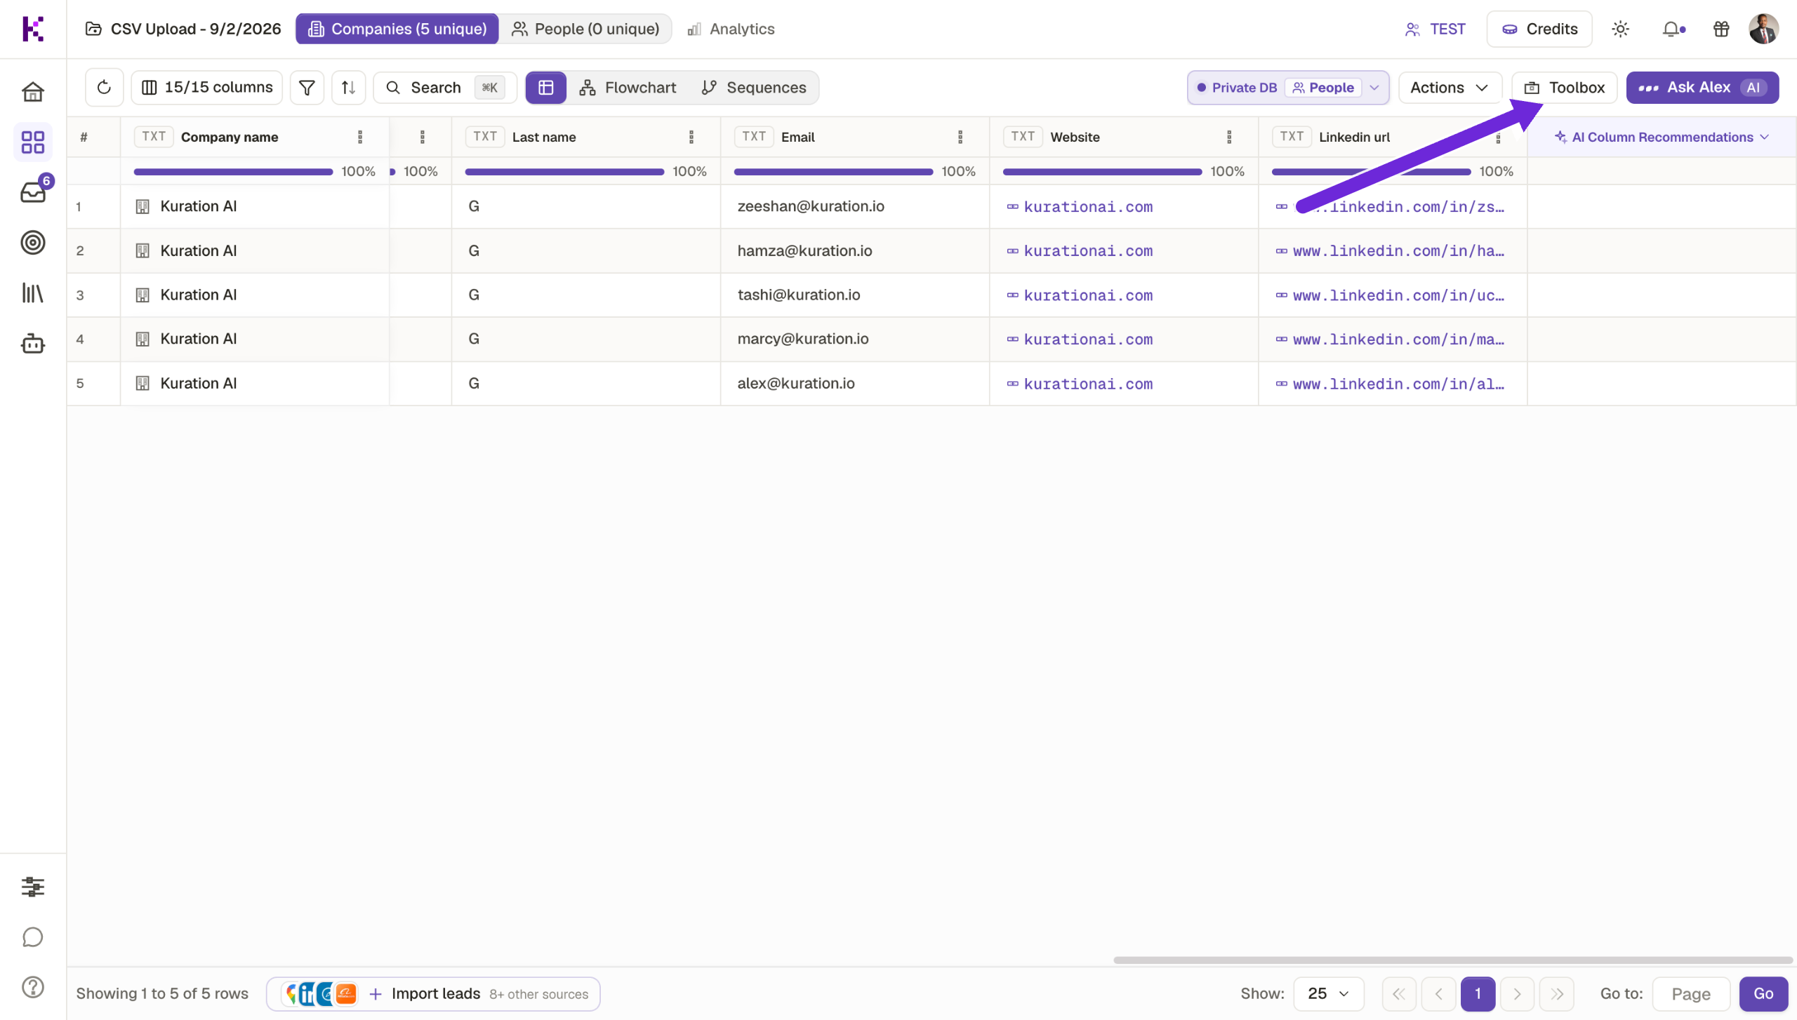The image size is (1797, 1020).
Task: Click zeeshan@kuration.io email cell
Action: (x=810, y=206)
